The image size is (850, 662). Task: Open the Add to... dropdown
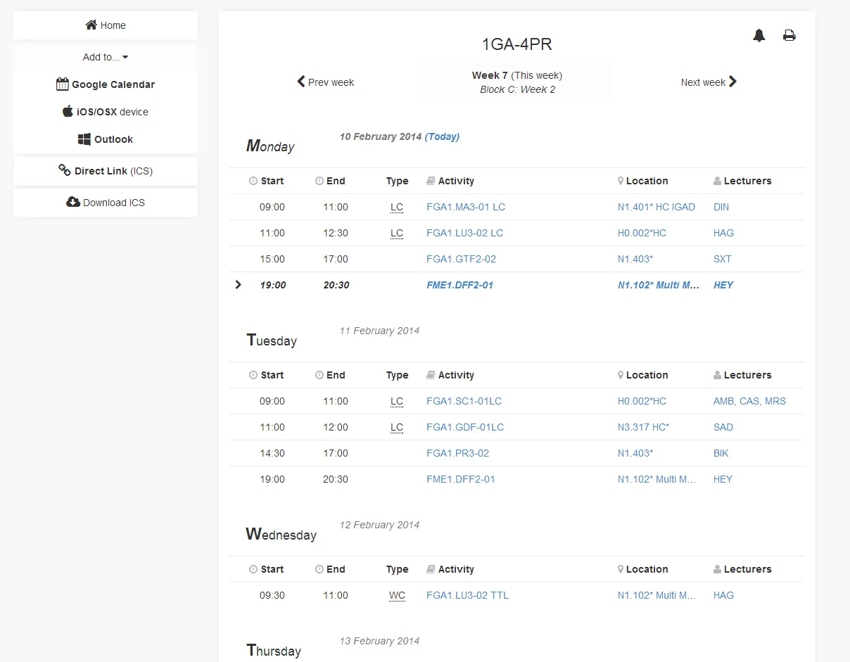tap(106, 57)
